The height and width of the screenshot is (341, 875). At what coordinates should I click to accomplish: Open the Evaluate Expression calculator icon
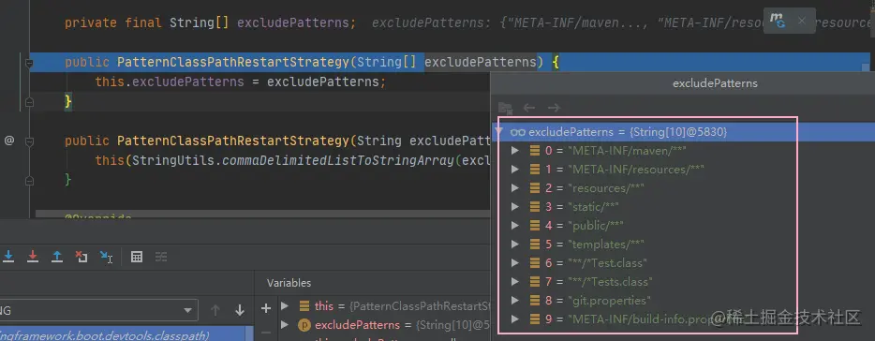click(x=137, y=257)
